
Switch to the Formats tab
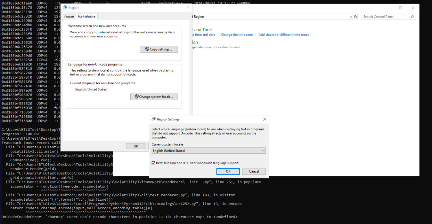coord(69,17)
